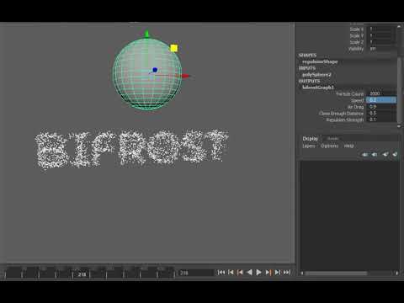Step forward one frame button
This screenshot has width=404, height=303.
click(x=277, y=272)
